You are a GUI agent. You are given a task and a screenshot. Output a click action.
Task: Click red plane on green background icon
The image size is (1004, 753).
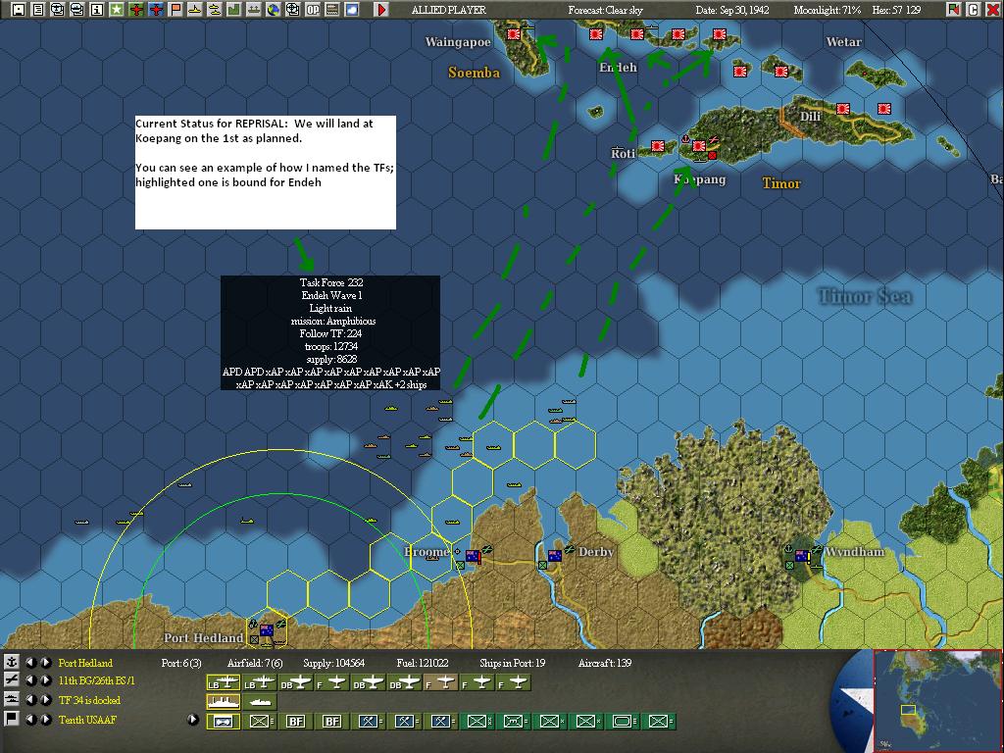click(135, 10)
